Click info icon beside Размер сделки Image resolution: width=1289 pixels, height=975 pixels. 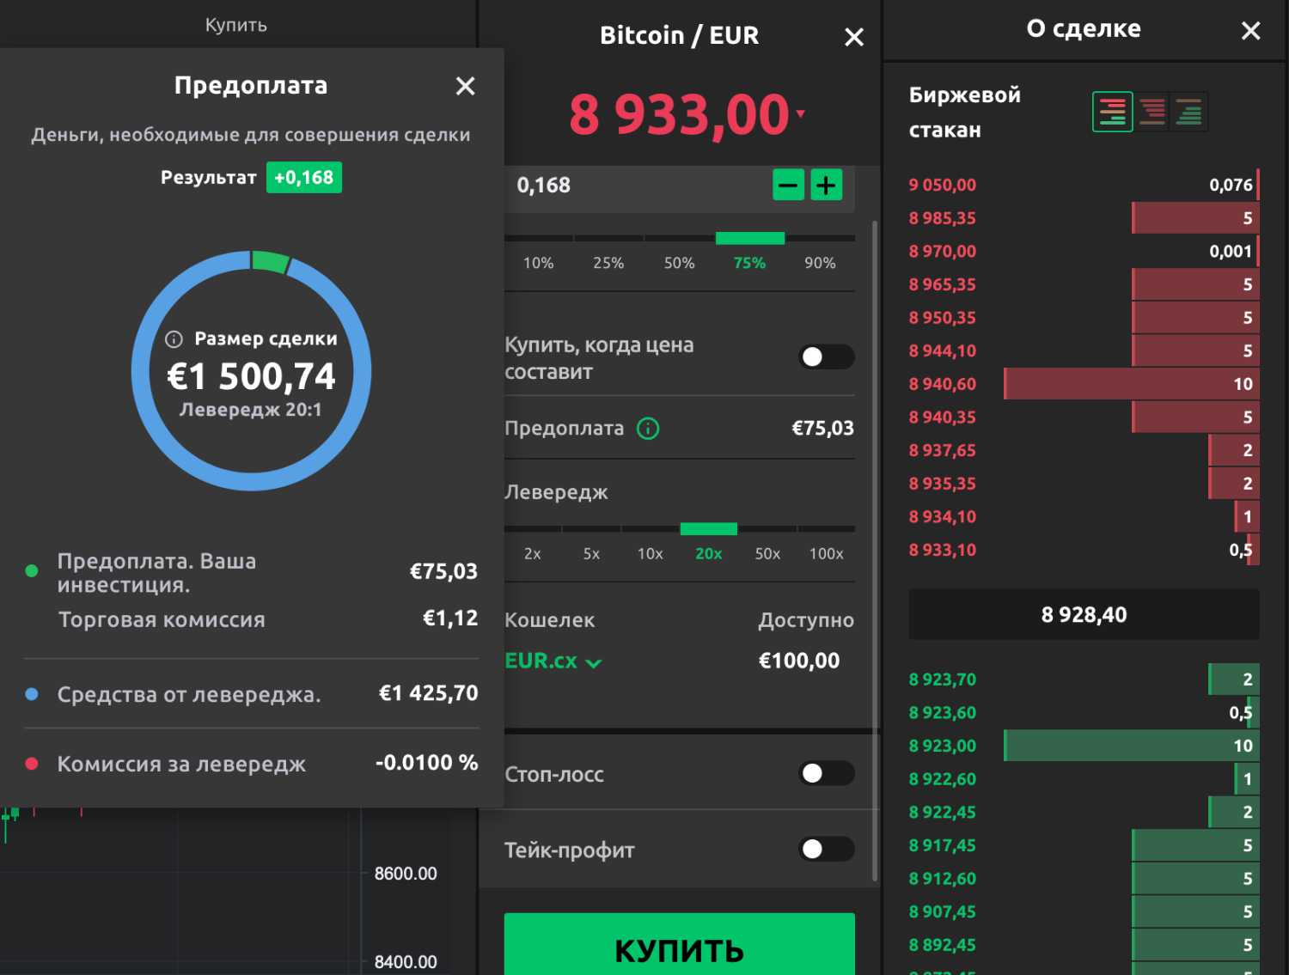pyautogui.click(x=174, y=339)
